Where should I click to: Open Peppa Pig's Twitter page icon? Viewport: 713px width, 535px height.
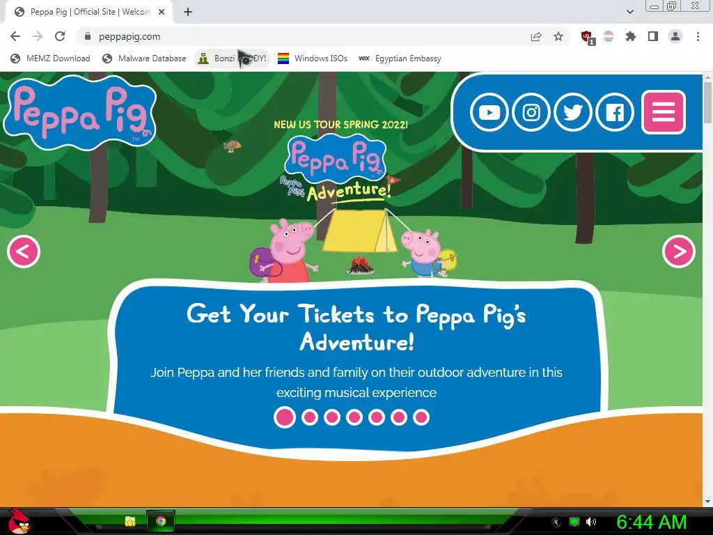(573, 112)
